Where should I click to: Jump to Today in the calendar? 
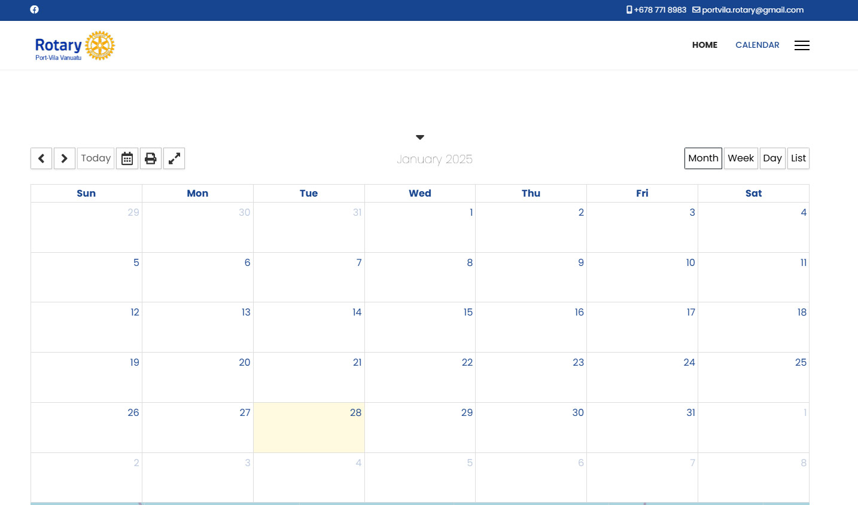[96, 158]
